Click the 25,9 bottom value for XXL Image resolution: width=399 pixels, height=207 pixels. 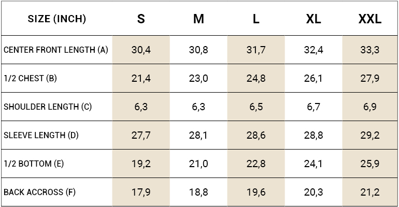pos(370,164)
